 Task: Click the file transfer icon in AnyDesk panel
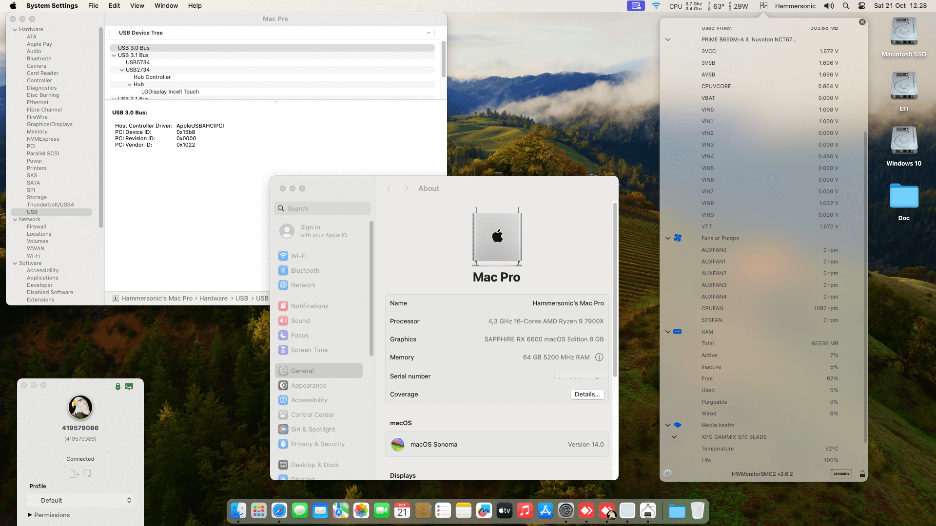click(74, 473)
